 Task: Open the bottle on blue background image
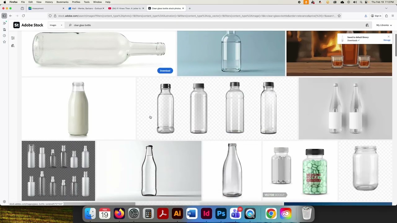231,53
